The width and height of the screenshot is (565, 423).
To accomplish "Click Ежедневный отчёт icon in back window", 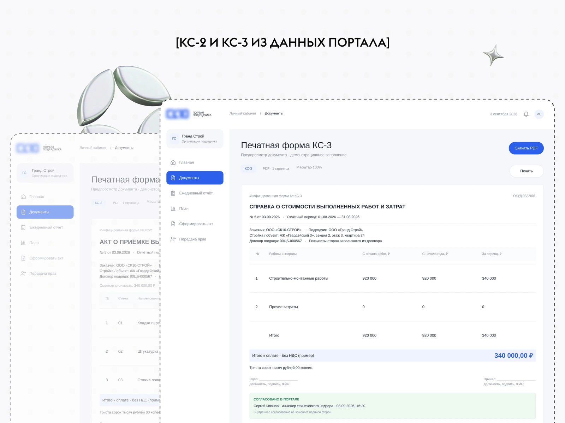I will 23,227.
